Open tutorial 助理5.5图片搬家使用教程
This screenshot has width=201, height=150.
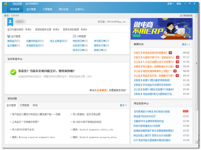pos(152,80)
